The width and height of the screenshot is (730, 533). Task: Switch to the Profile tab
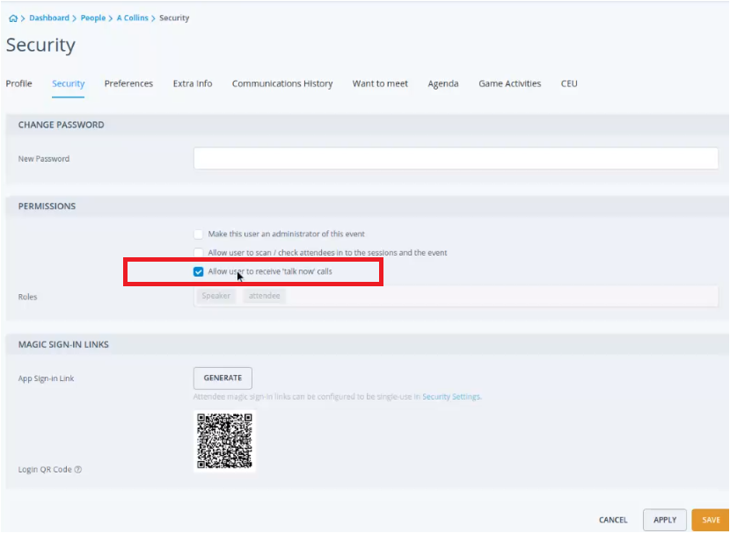(x=18, y=83)
